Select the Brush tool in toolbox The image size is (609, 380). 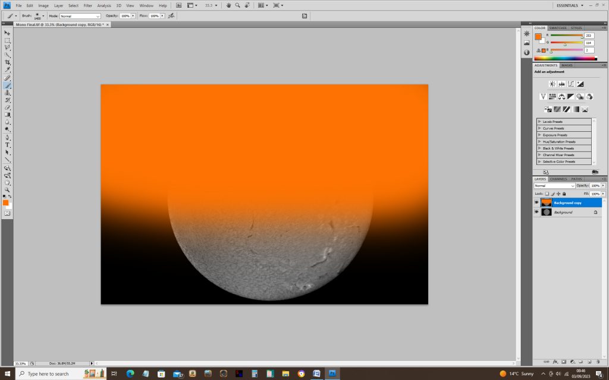tap(7, 85)
